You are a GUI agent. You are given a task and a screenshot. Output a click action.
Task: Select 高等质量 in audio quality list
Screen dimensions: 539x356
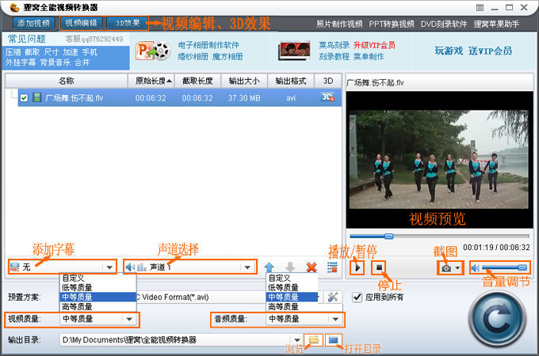[292, 306]
